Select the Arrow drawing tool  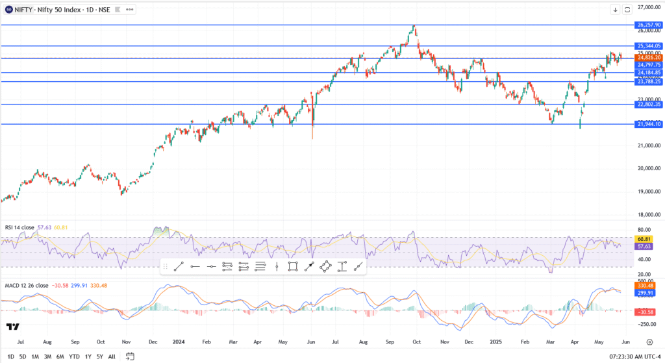click(x=309, y=266)
